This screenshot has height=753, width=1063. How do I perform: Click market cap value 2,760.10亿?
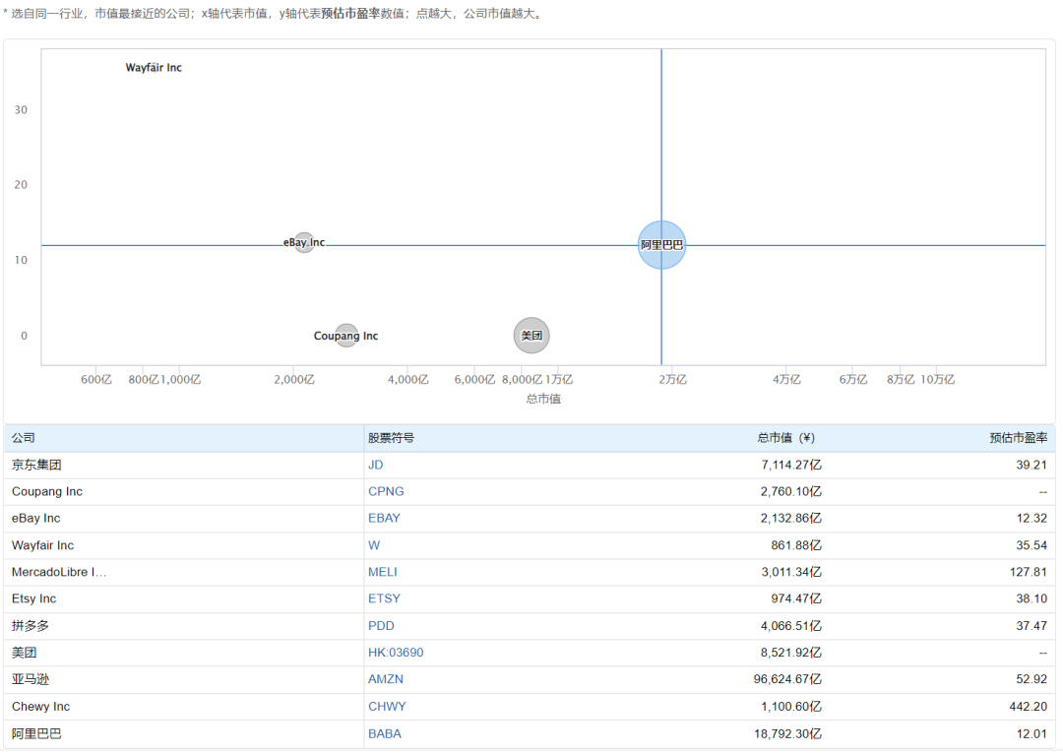(791, 491)
